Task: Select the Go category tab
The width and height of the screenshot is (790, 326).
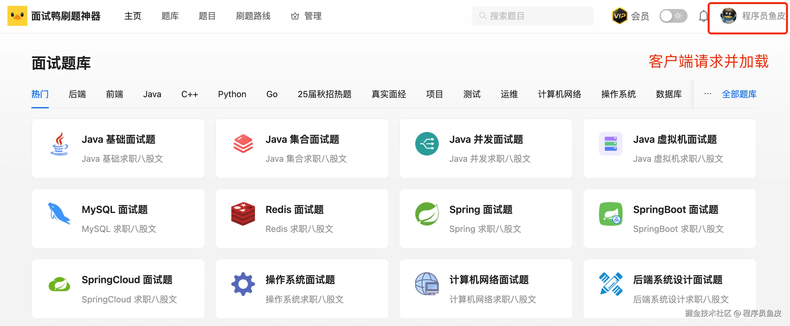Action: [x=272, y=94]
